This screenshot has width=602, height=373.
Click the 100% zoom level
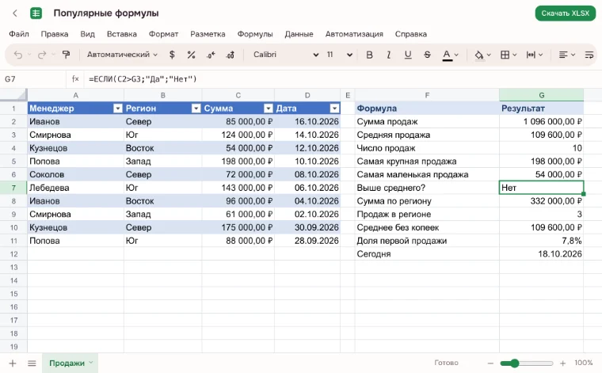click(x=583, y=363)
